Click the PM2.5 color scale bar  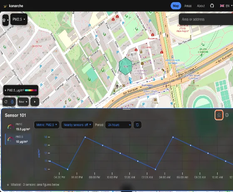click(31, 90)
